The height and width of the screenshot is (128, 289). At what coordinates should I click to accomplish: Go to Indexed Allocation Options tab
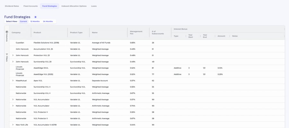pos(74,6)
